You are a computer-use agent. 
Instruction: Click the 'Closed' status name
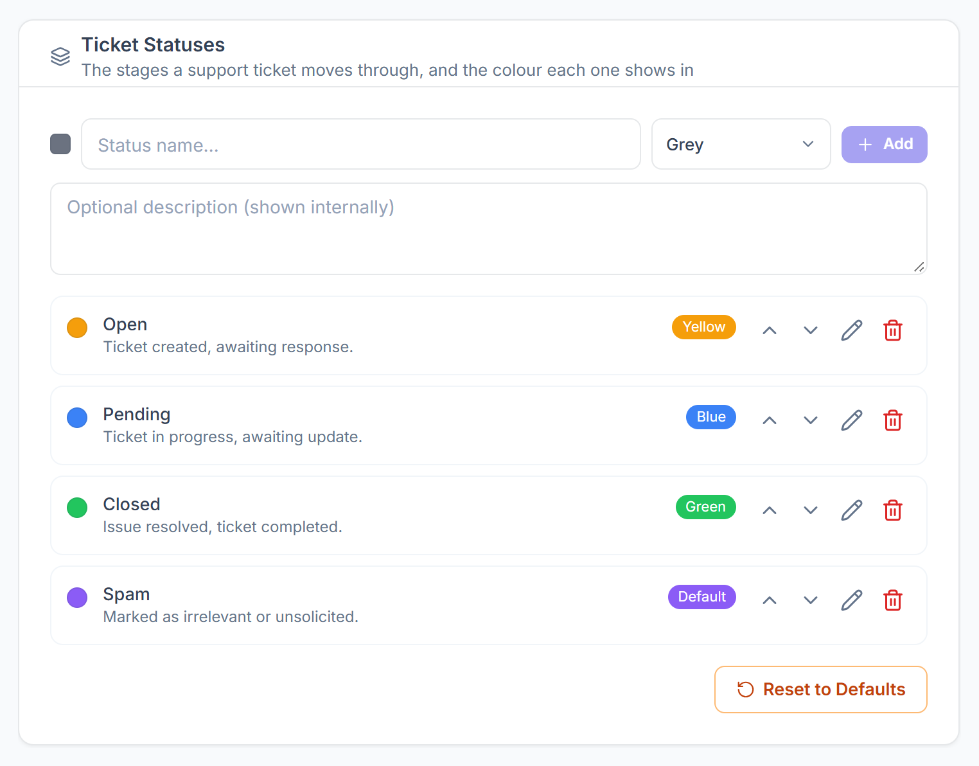pyautogui.click(x=132, y=504)
